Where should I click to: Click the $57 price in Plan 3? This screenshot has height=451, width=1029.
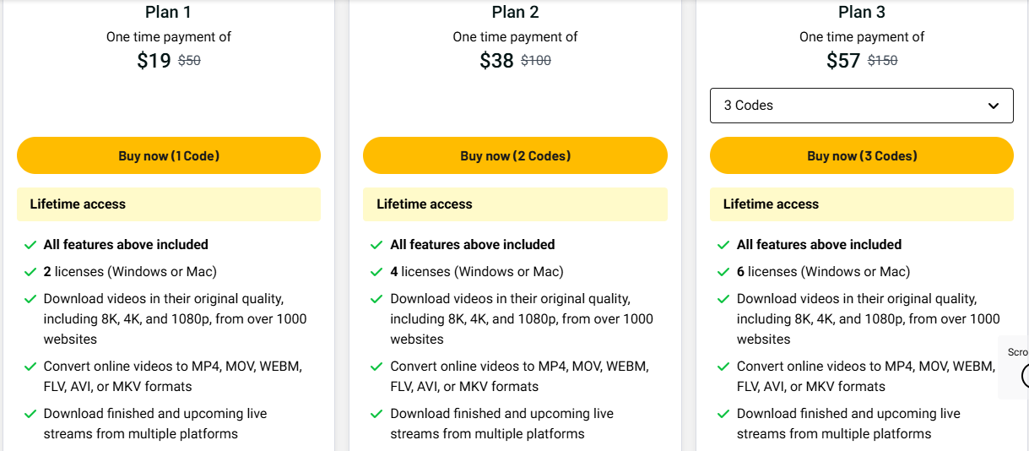click(x=843, y=61)
